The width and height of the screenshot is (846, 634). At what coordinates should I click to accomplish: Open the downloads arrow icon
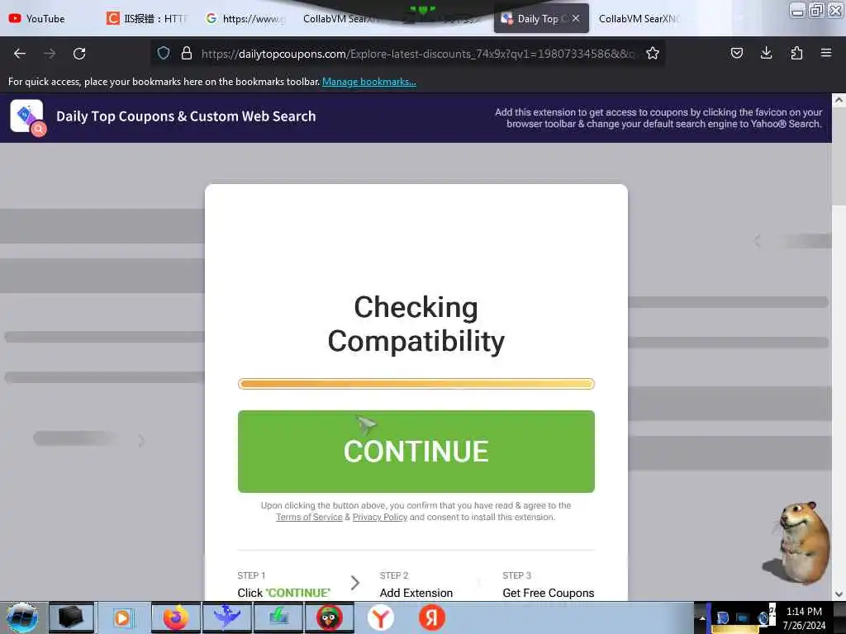[766, 53]
